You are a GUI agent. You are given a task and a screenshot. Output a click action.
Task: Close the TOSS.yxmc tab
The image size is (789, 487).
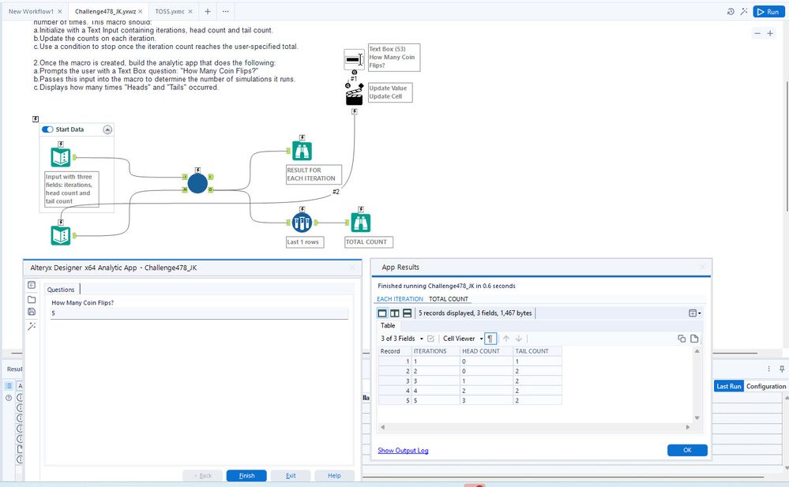pos(190,11)
